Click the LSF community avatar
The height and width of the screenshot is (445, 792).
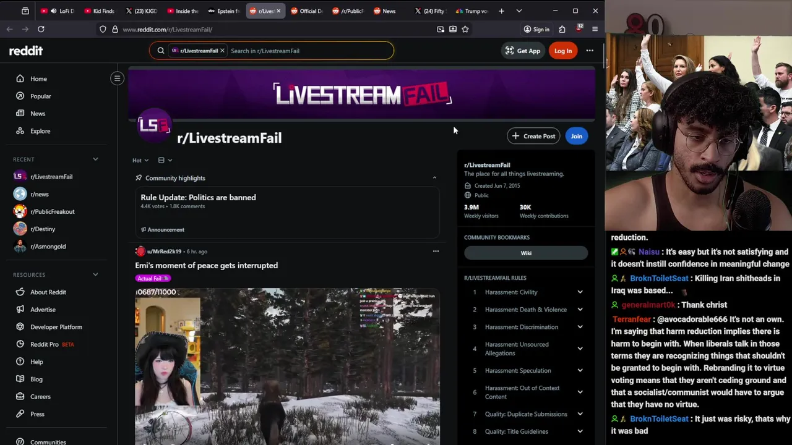pos(154,125)
